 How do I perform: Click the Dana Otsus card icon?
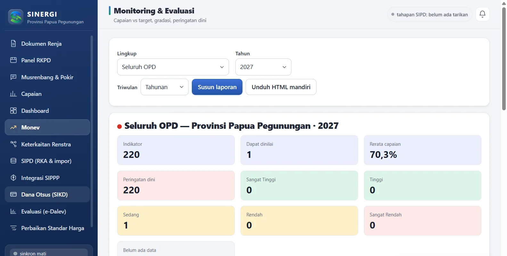coord(13,194)
